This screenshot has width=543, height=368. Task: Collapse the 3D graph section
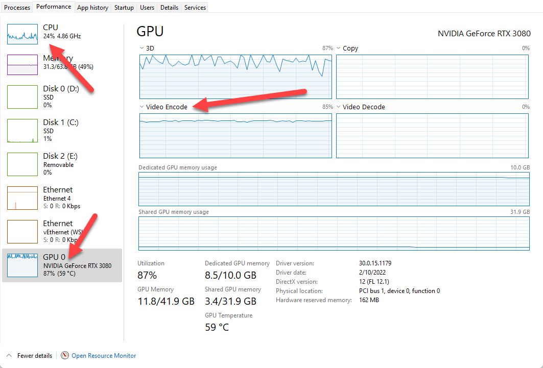point(141,47)
